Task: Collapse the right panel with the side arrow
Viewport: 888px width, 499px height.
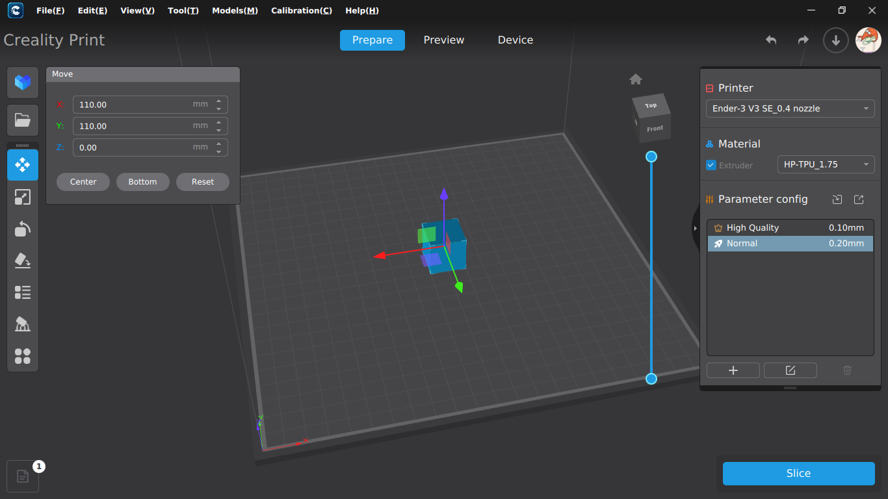Action: [696, 228]
